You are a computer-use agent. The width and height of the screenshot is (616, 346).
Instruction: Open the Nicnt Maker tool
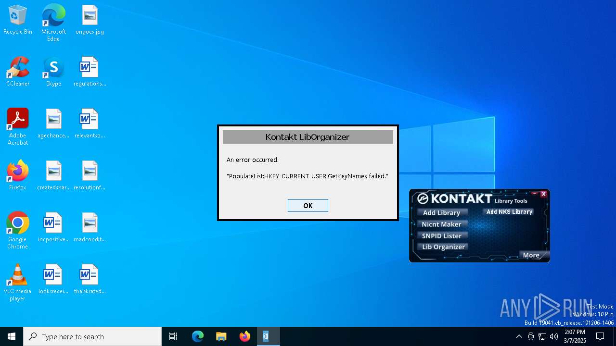(441, 224)
